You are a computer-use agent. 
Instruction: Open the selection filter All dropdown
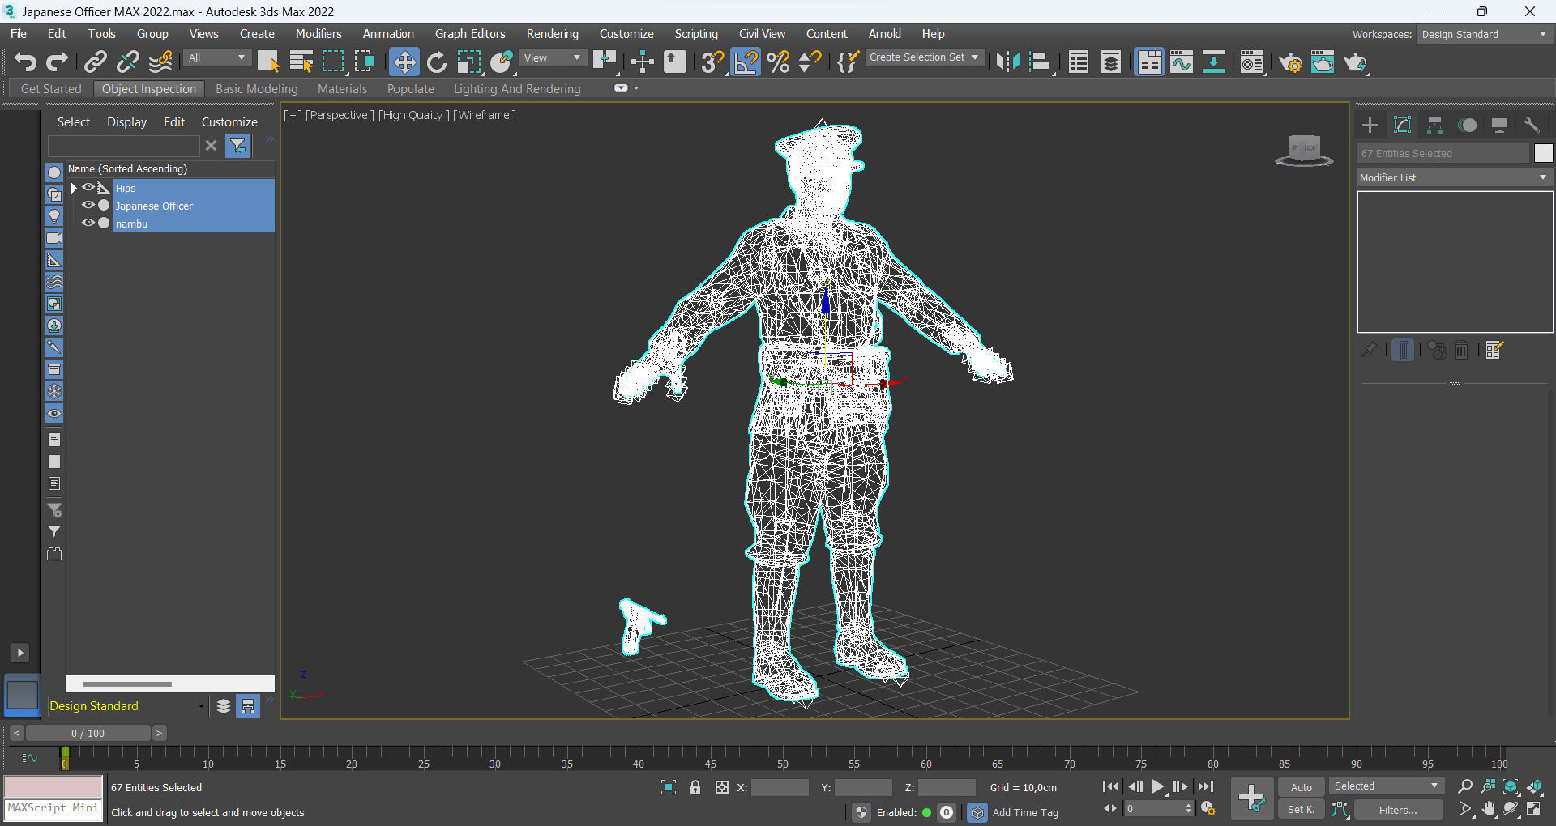[x=216, y=58]
